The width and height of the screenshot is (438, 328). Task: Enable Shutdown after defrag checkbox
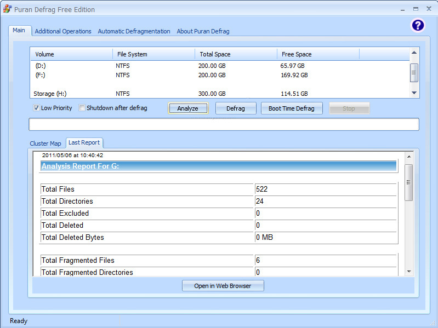click(82, 108)
